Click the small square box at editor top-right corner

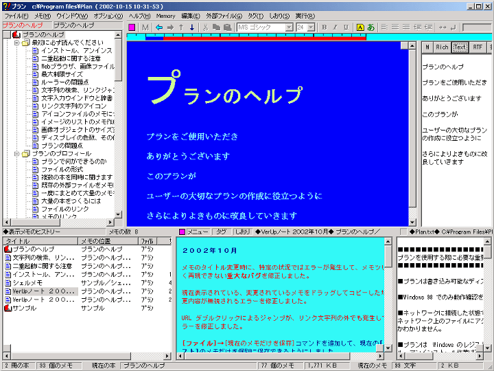(404, 46)
